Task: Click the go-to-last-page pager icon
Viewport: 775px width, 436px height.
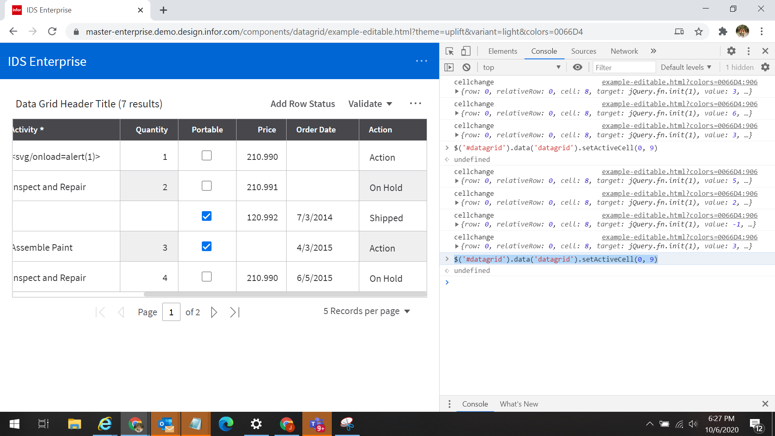Action: tap(235, 312)
